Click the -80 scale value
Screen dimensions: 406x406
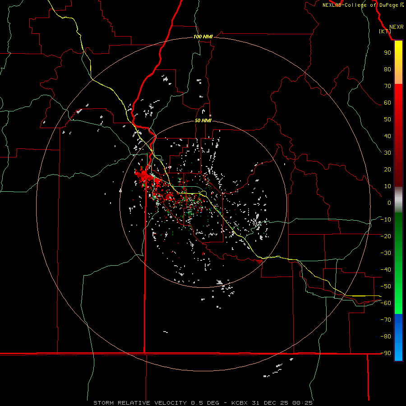click(386, 337)
